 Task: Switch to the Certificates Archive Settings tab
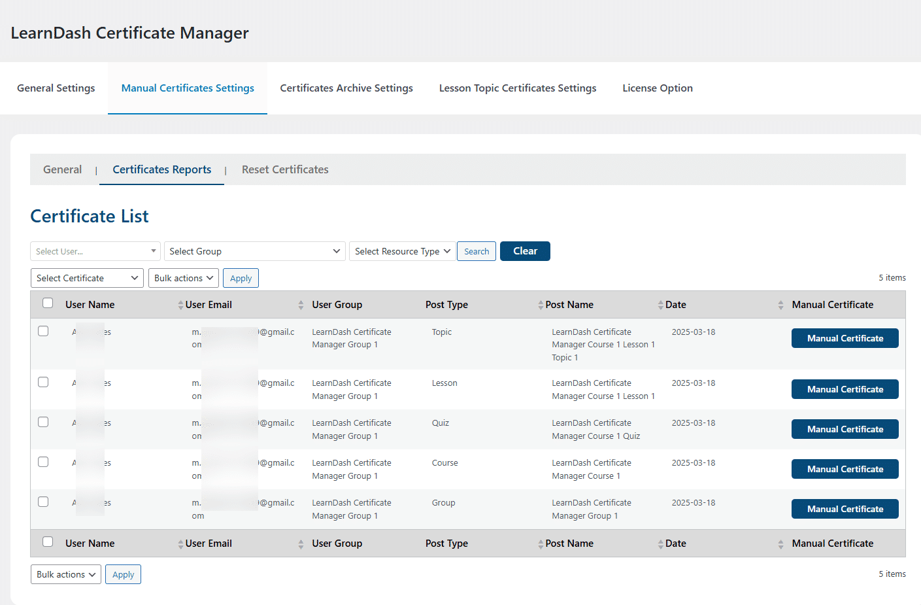coord(346,88)
